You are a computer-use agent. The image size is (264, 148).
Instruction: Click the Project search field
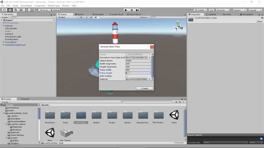click(x=146, y=102)
